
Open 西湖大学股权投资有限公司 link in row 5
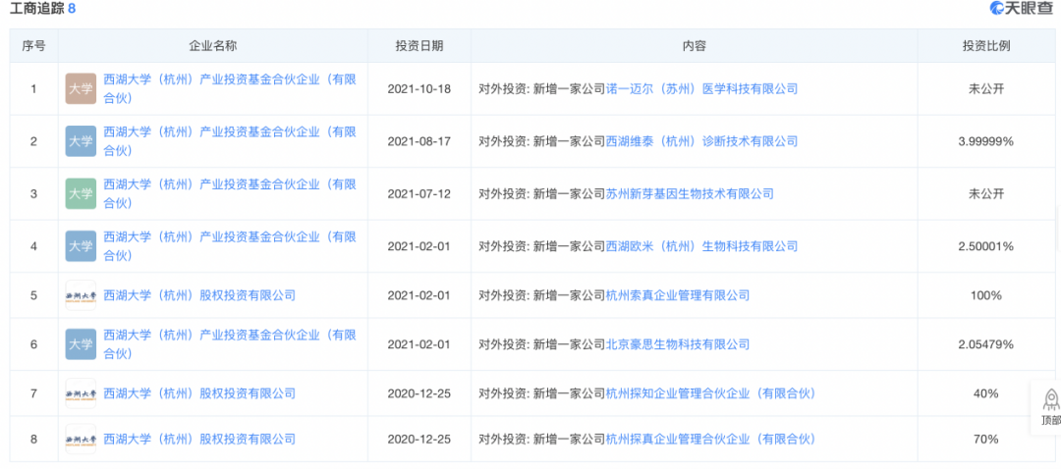198,295
